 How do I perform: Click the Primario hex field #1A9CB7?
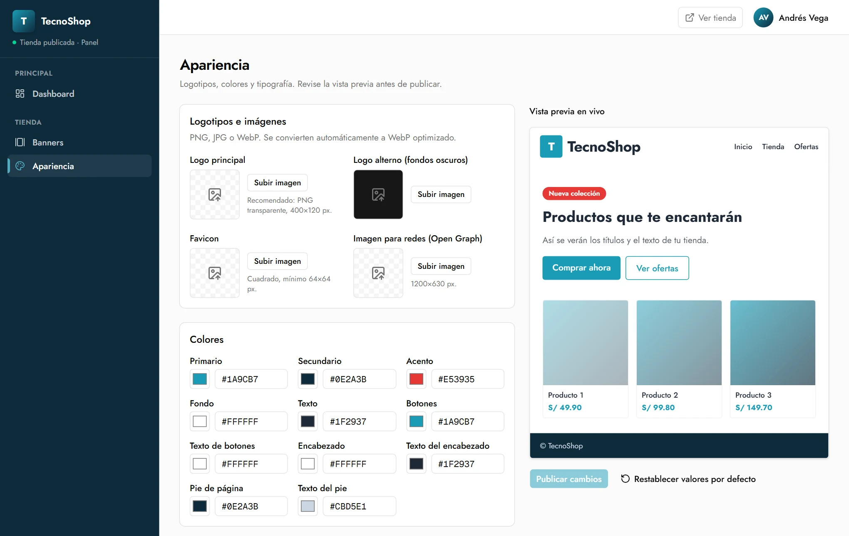pos(251,379)
